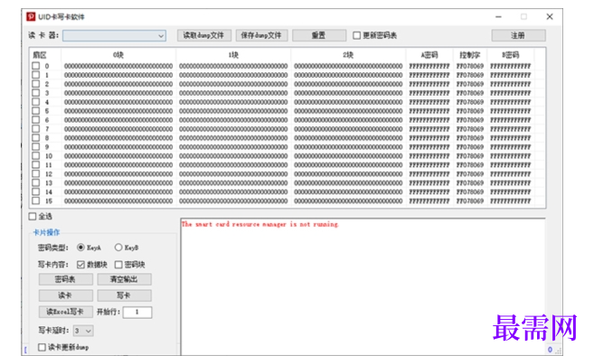Image resolution: width=594 pixels, height=356 pixels.
Task: Check the sector 3 row checkbox
Action: click(36, 93)
